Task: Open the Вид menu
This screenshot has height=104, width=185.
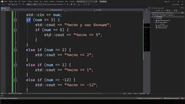Action: click(x=16, y=1)
